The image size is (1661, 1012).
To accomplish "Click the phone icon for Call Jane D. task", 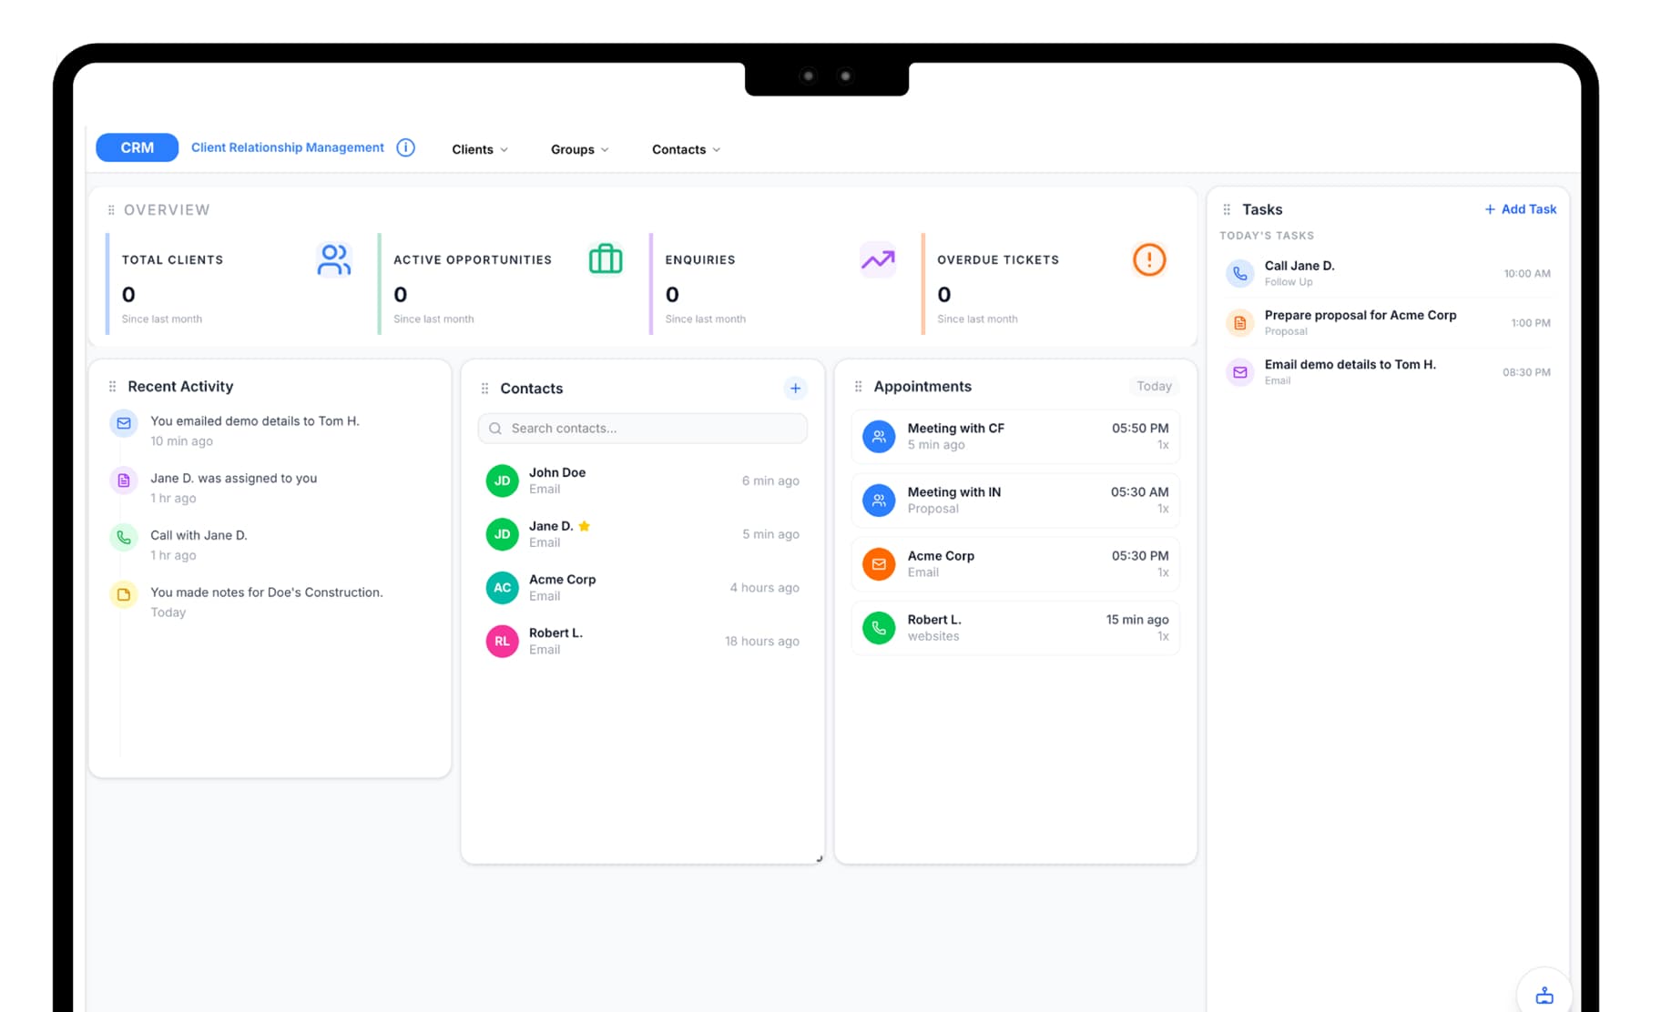I will 1239,273.
